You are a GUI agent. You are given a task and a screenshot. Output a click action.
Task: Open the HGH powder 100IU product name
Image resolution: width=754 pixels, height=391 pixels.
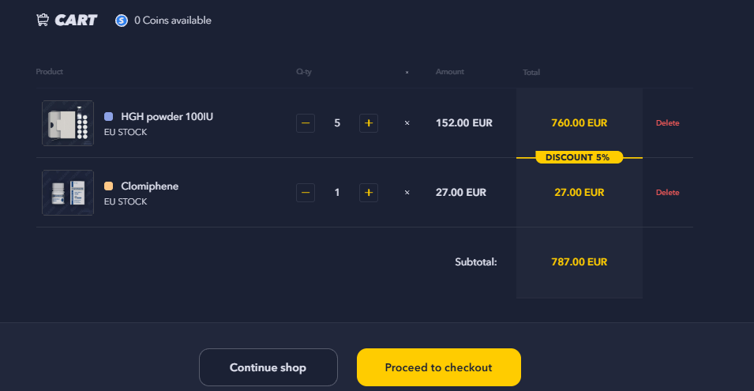tap(167, 117)
